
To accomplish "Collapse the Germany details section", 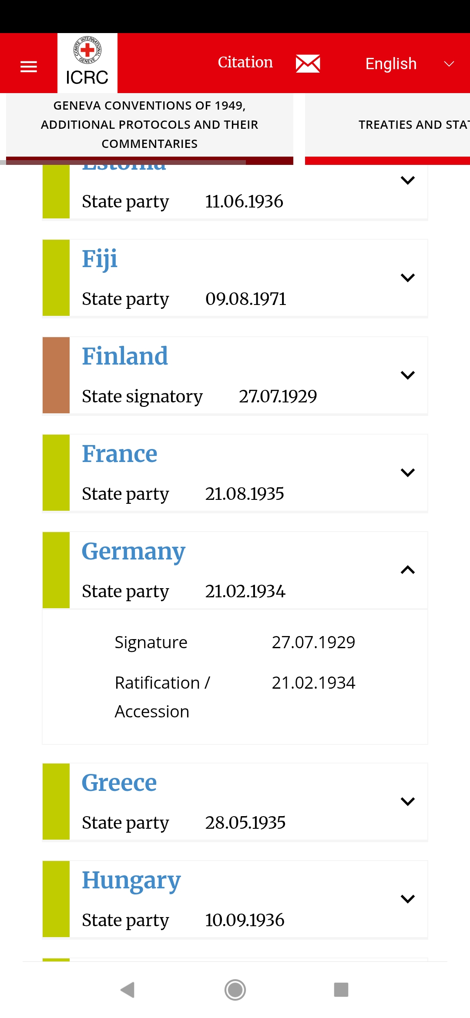I will (x=407, y=570).
